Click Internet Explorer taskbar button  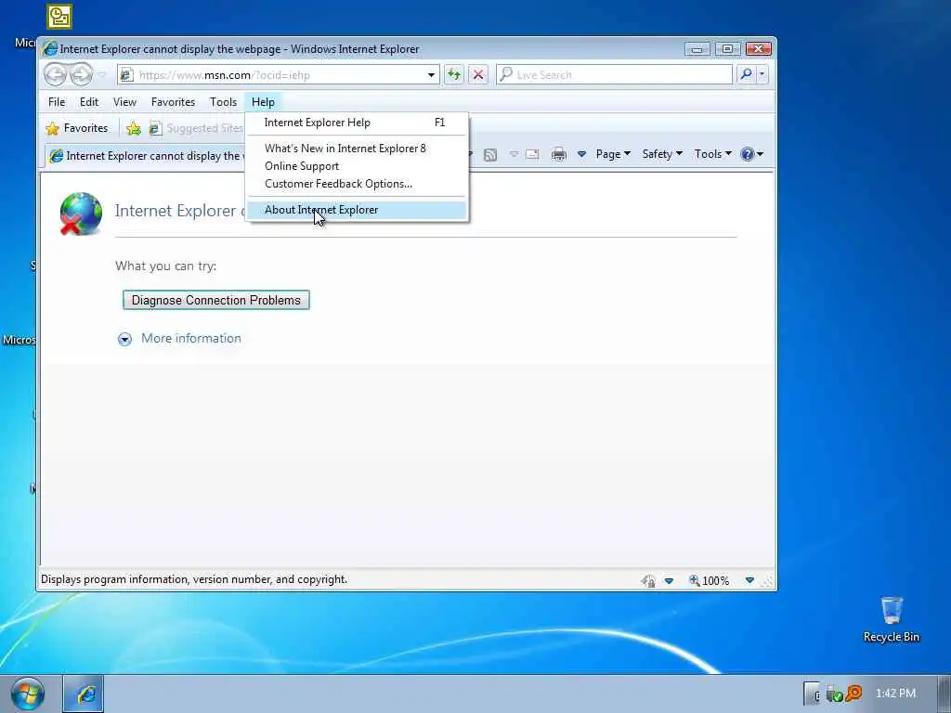[85, 694]
